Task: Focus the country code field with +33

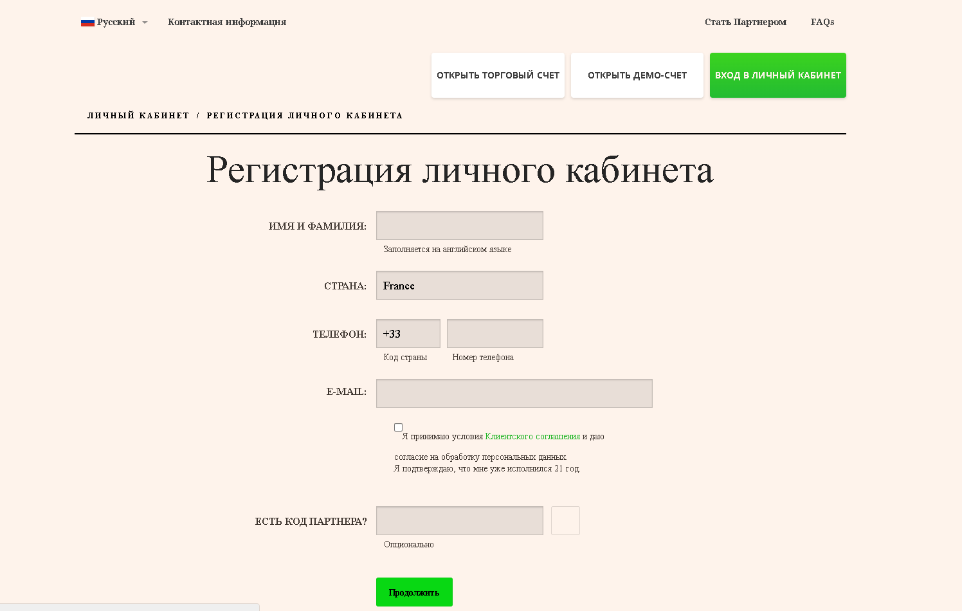Action: (x=408, y=333)
